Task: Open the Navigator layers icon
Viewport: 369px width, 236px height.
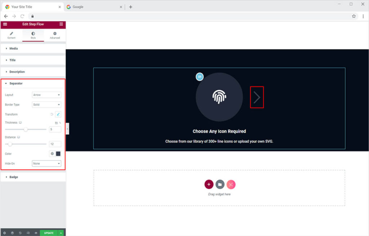Action: pos(12,233)
